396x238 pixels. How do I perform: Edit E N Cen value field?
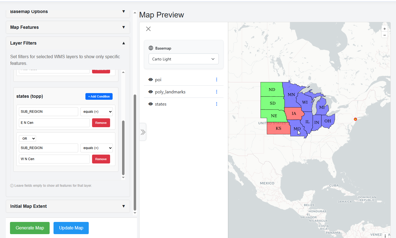[x=54, y=123]
